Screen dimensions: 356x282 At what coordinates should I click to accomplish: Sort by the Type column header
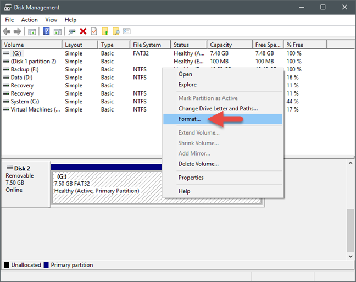tap(114, 45)
